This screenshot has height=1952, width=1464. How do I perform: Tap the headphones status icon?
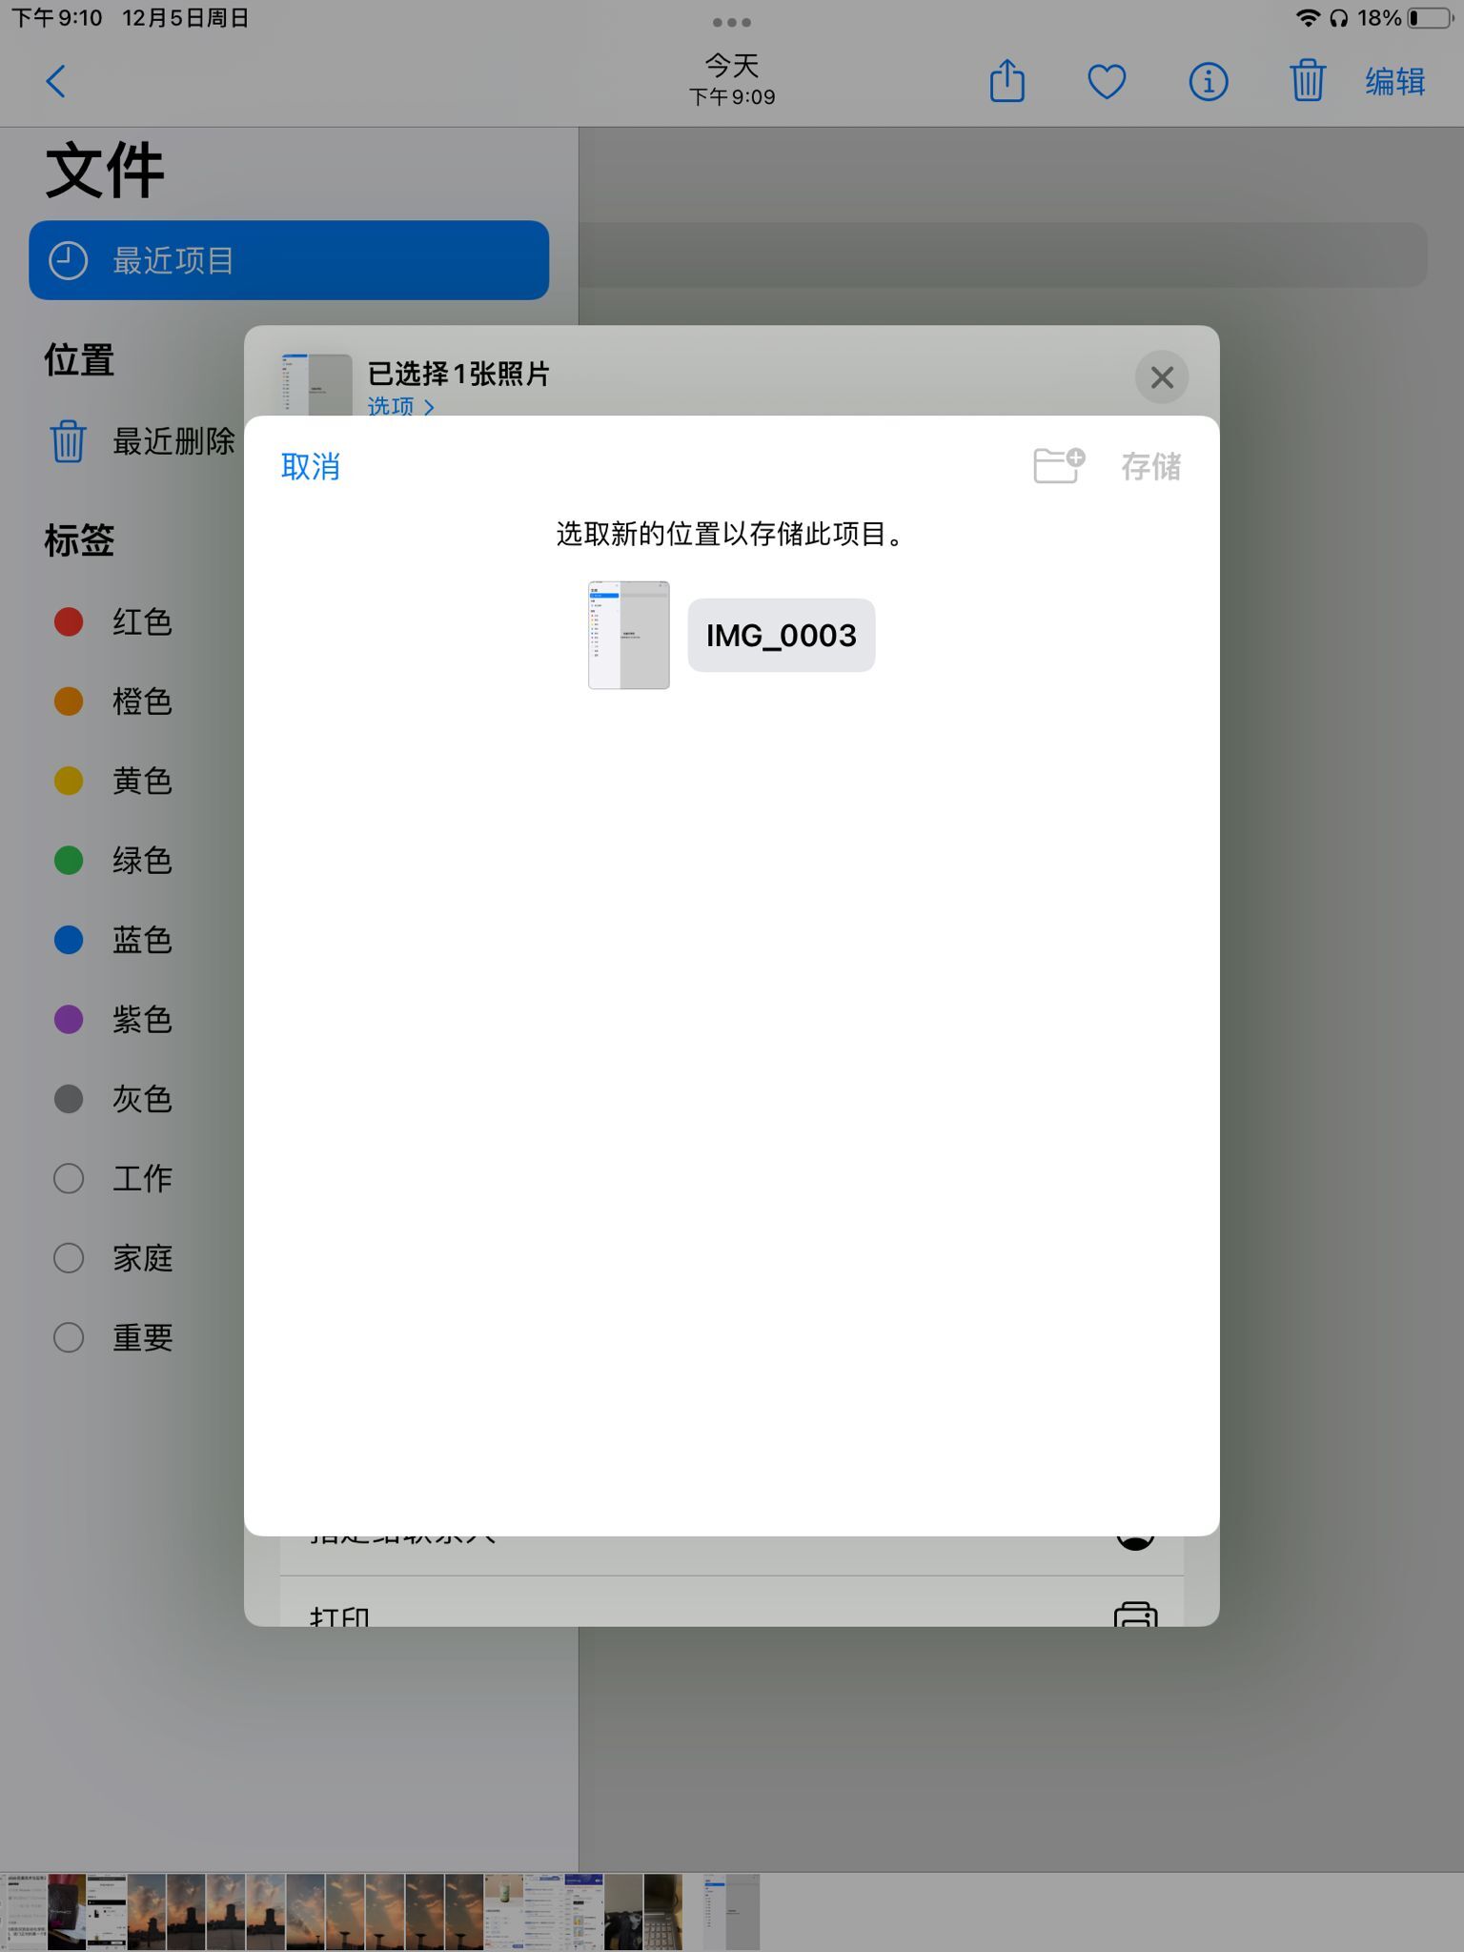tap(1339, 18)
